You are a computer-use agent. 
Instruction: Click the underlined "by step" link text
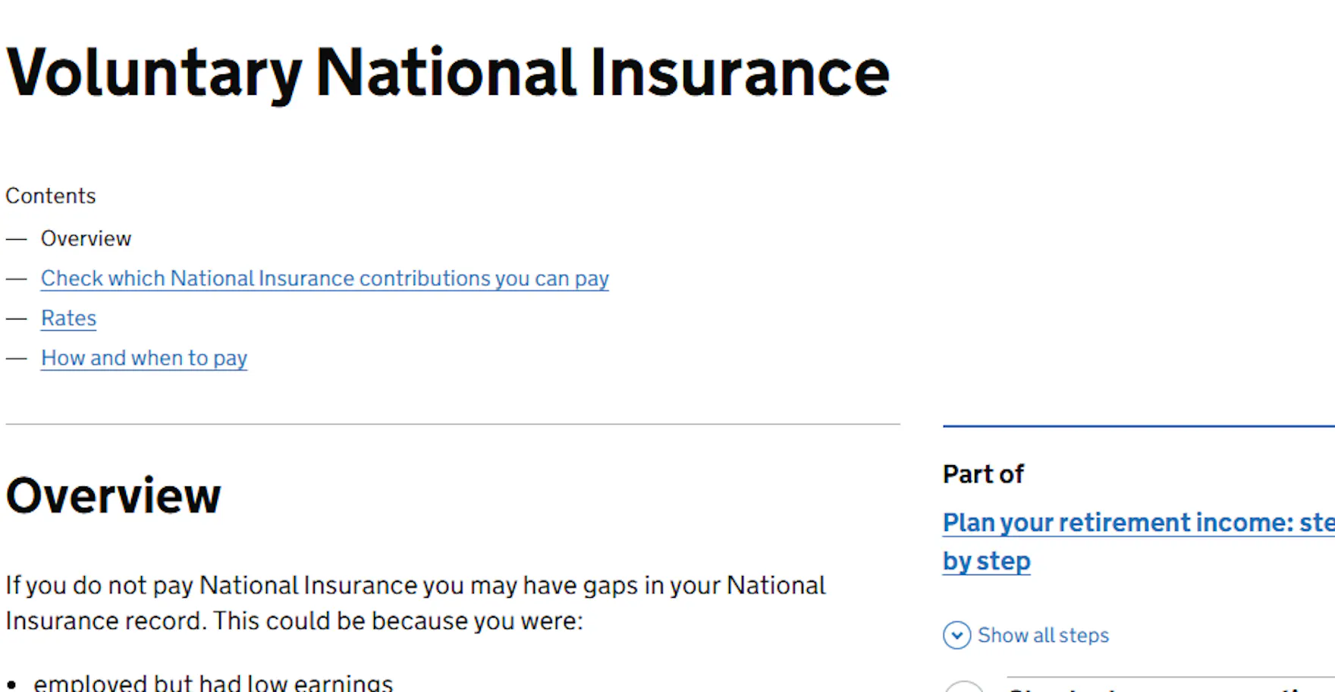point(985,560)
